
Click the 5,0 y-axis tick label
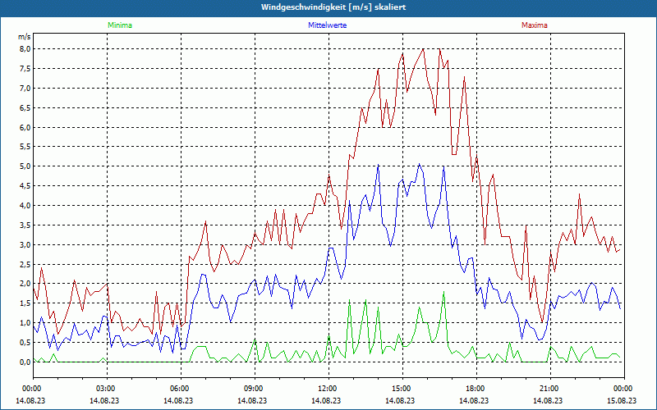point(24,166)
